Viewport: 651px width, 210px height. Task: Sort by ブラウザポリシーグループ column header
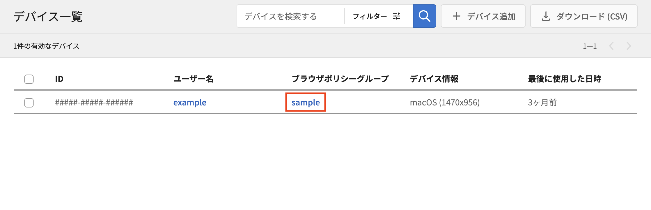(340, 79)
